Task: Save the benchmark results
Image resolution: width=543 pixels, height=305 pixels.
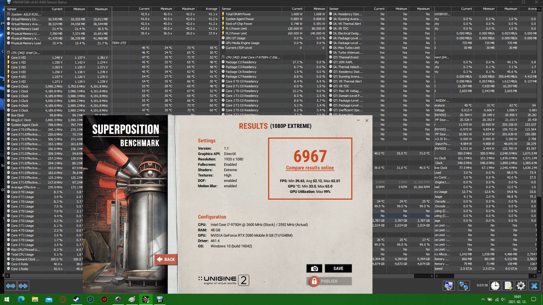Action: pyautogui.click(x=338, y=269)
